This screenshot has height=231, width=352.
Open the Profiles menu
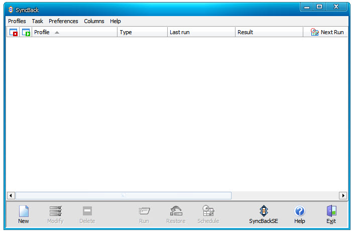tap(17, 21)
